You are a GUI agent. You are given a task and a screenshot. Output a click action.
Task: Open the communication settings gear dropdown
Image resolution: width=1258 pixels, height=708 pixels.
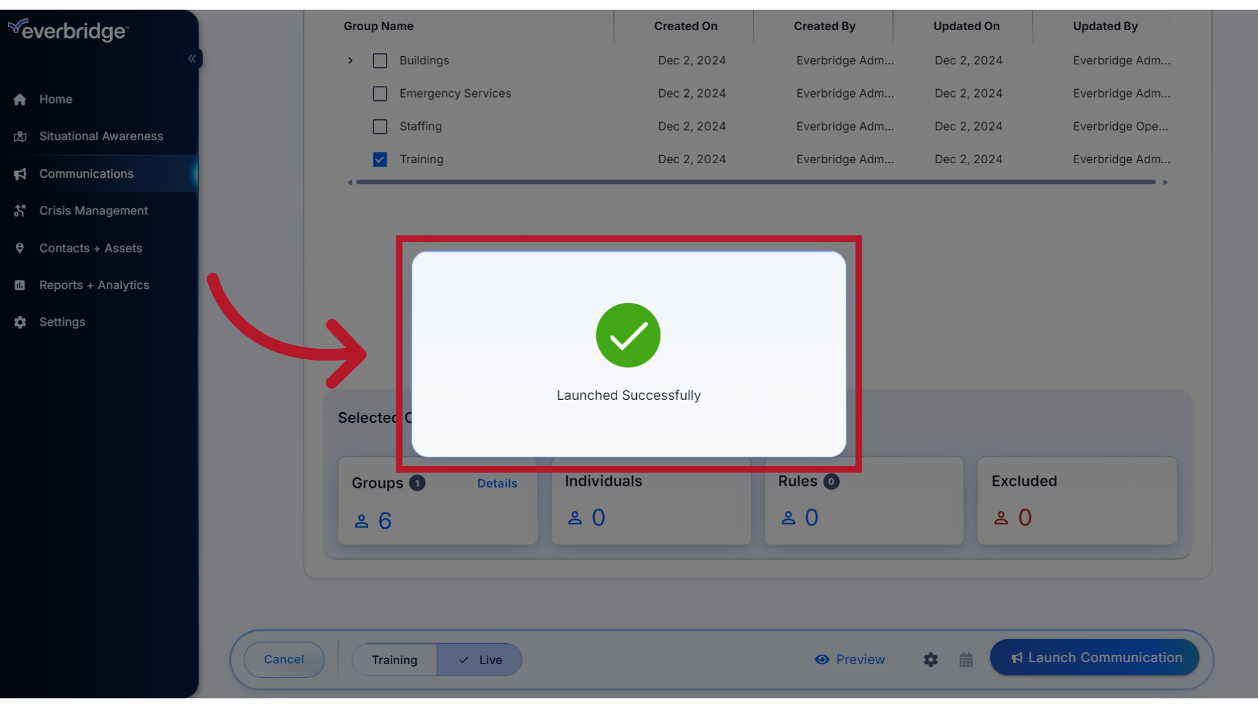click(x=930, y=659)
